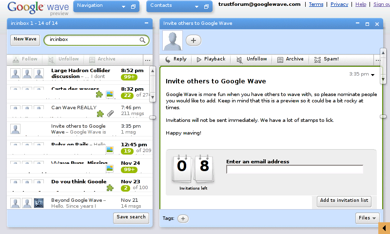Click the image icon on the Nov 24 wave row

110,168
